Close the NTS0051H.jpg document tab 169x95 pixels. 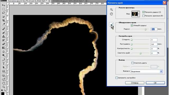click(x=86, y=1)
